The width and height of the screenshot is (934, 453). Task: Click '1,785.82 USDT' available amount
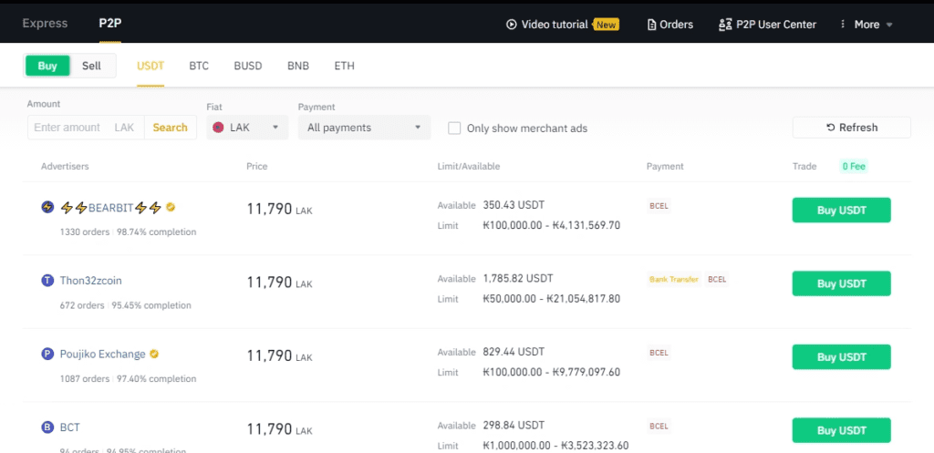[x=518, y=278]
